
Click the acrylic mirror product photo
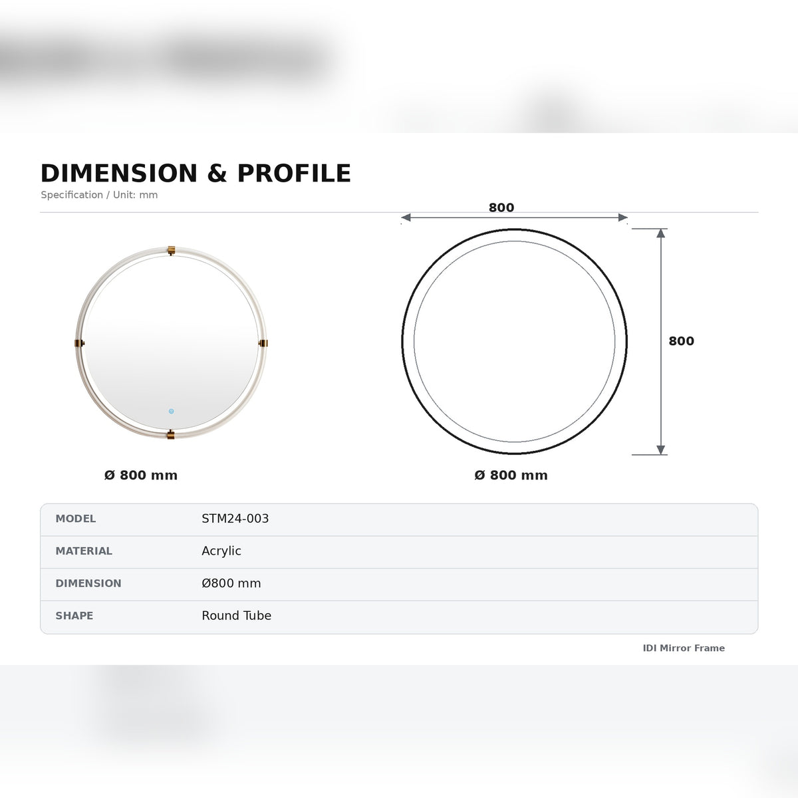(171, 342)
